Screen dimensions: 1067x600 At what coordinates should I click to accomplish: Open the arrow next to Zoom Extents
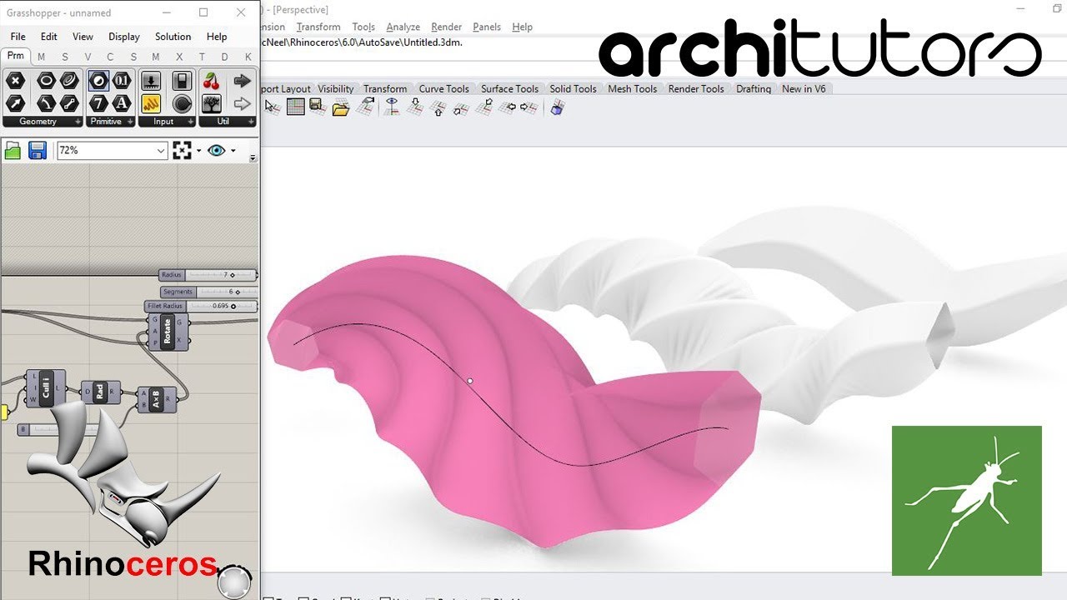[x=198, y=151]
